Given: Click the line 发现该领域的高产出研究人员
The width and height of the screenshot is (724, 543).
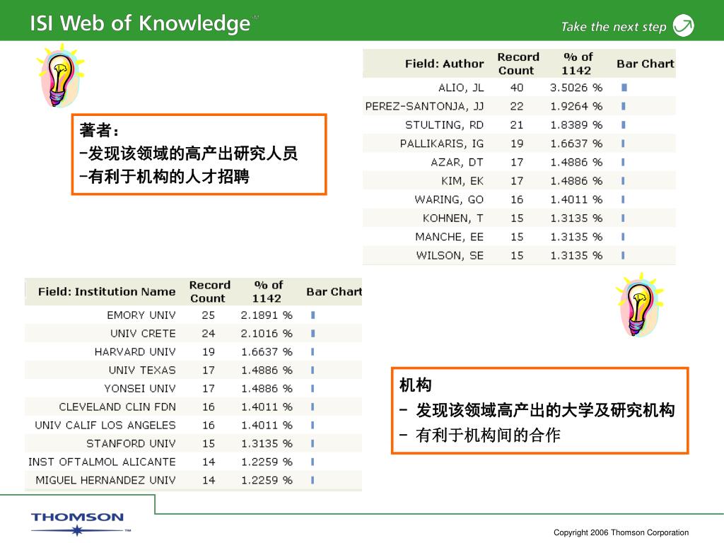Looking at the screenshot, I should [x=189, y=153].
